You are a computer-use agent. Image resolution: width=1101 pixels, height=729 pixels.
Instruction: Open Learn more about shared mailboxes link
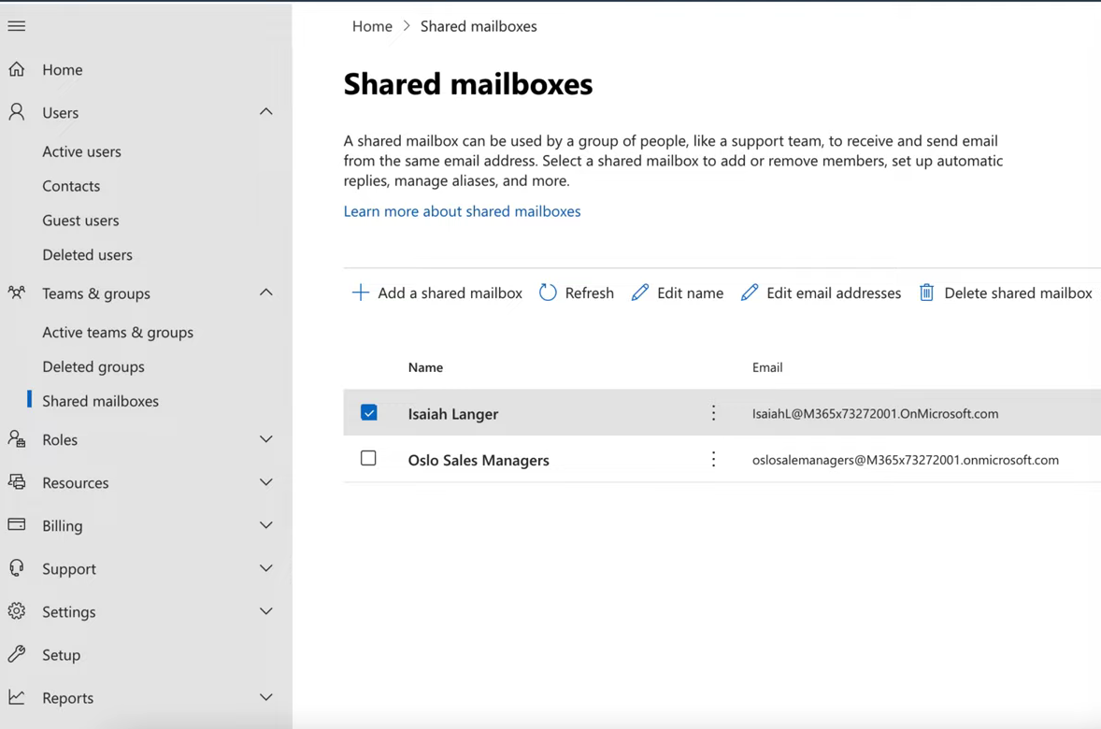462,210
